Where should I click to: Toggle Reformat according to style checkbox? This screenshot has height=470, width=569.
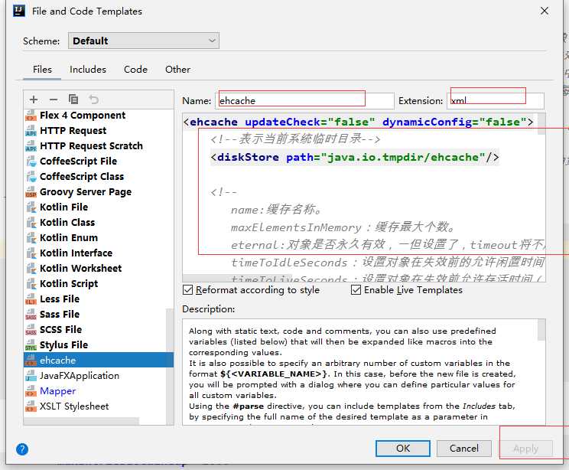coord(187,290)
